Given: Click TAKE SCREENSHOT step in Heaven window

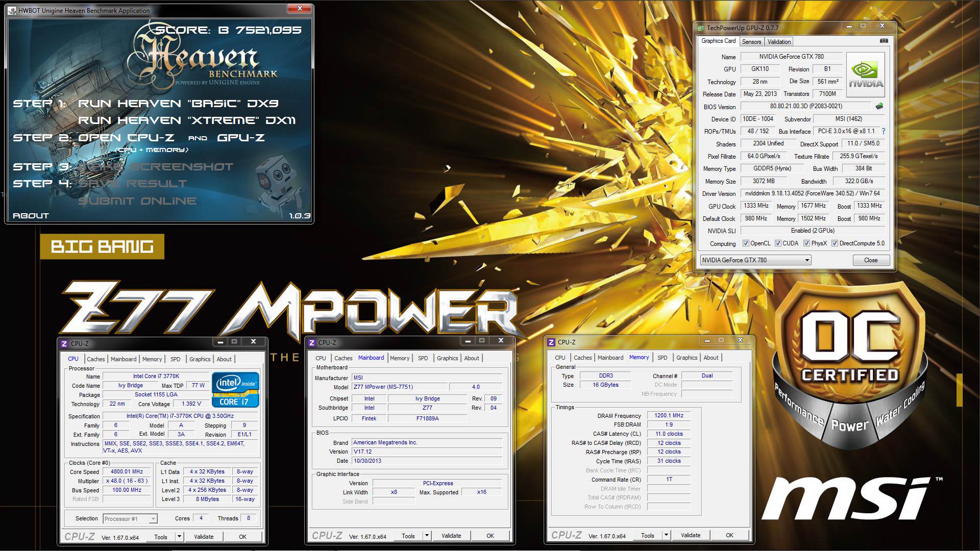Looking at the screenshot, I should click(156, 167).
